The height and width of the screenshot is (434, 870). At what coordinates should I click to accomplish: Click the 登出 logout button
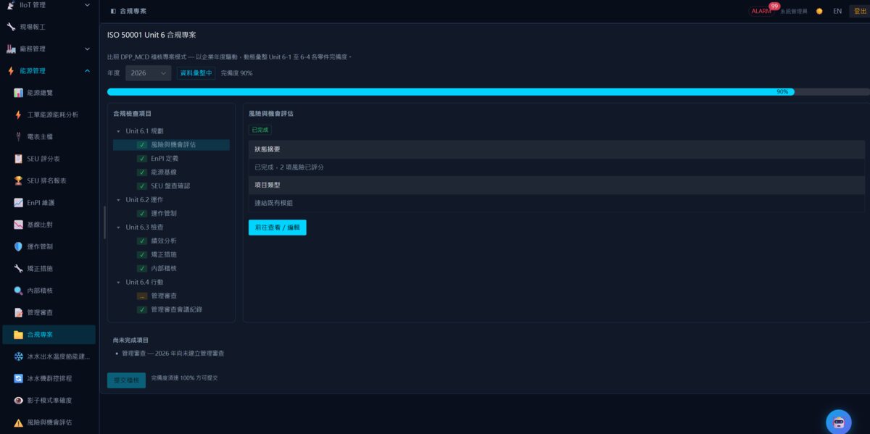859,11
